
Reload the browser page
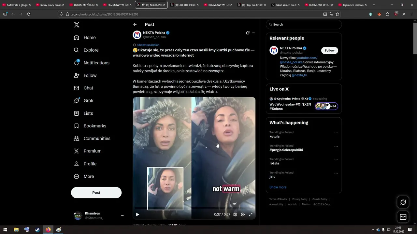pyautogui.click(x=29, y=14)
